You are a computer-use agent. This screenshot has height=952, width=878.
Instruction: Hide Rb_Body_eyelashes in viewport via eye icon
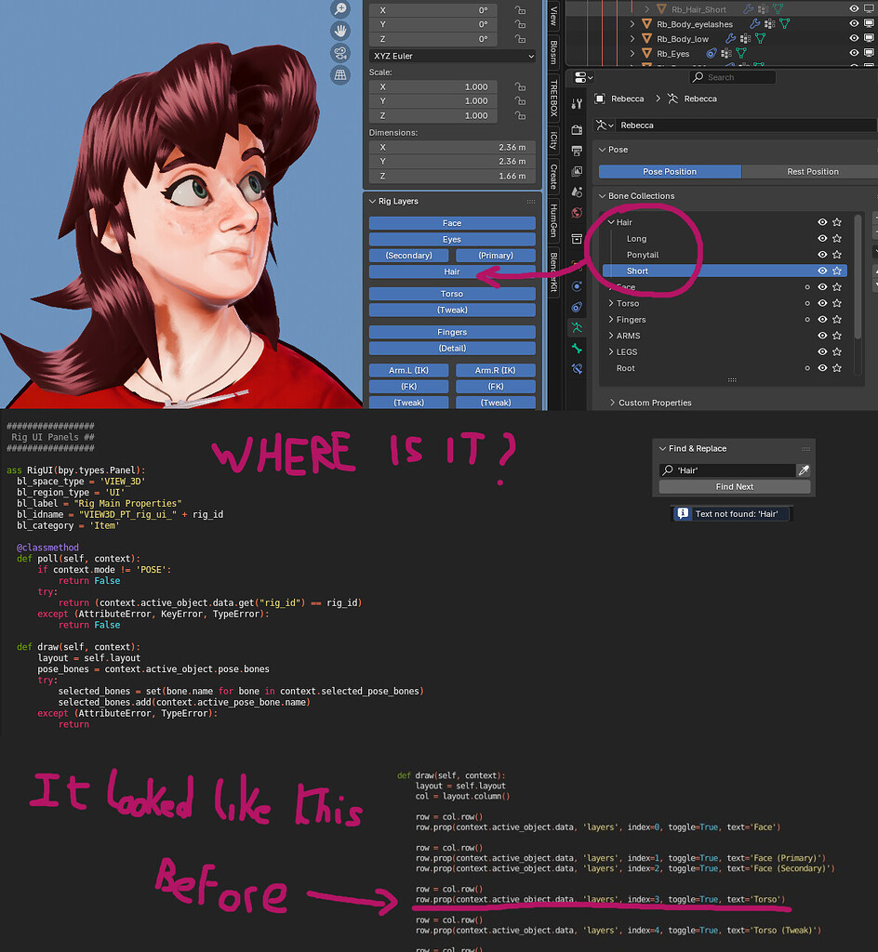coord(854,23)
